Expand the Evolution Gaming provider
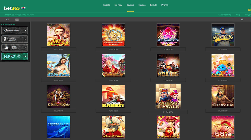Viewport: 251px width, 140px height. (15, 39)
